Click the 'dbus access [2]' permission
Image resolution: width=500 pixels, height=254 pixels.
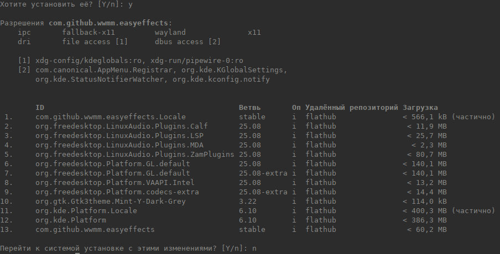point(187,42)
